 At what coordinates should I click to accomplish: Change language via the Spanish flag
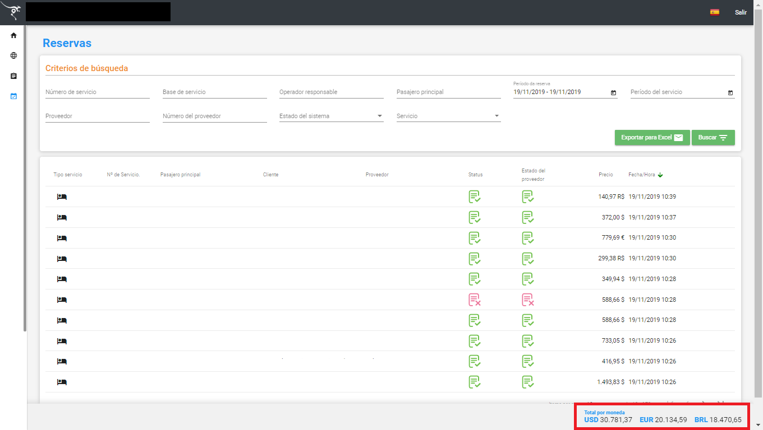tap(715, 12)
